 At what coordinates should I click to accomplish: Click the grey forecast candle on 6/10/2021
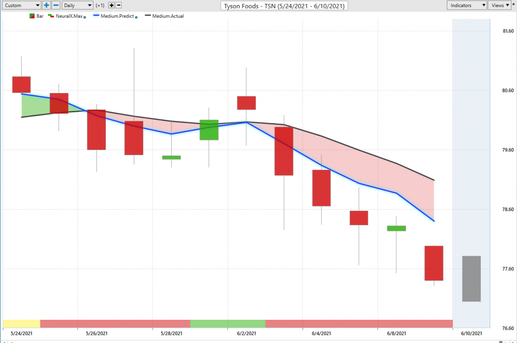pyautogui.click(x=471, y=279)
